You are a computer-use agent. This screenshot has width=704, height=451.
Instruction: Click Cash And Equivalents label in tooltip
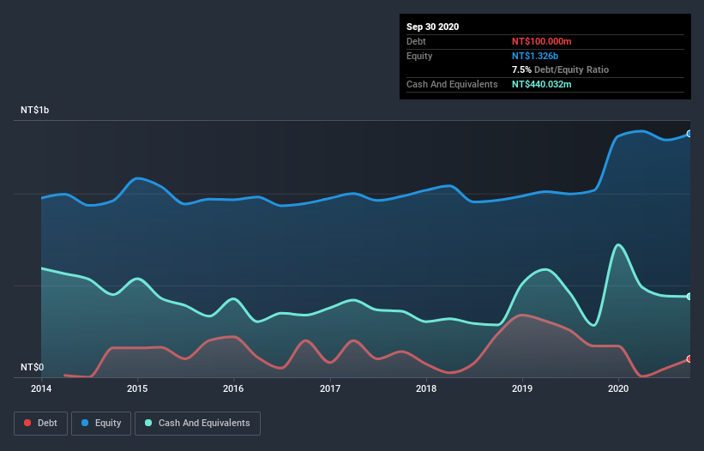click(x=452, y=84)
